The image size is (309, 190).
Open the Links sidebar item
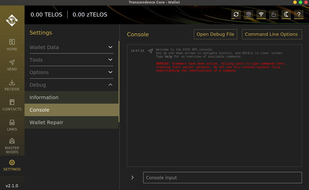pos(12,125)
